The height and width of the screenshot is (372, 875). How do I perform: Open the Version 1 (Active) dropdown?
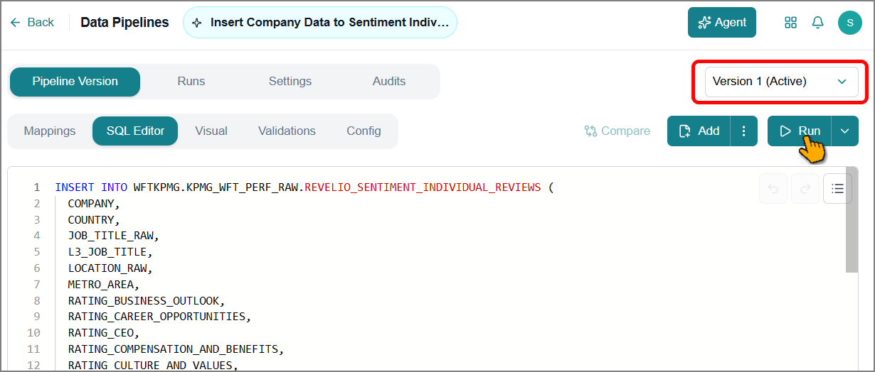point(781,82)
